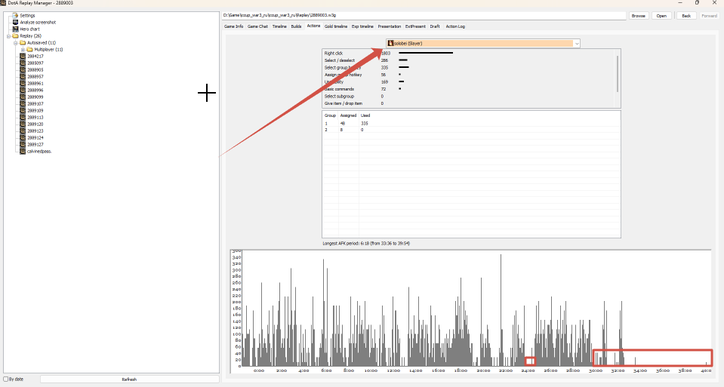Click the replay file icon for 2888905
Screen dimensions: 724x387
click(x=23, y=69)
